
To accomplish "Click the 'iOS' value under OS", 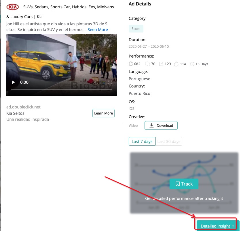I will pos(131,108).
